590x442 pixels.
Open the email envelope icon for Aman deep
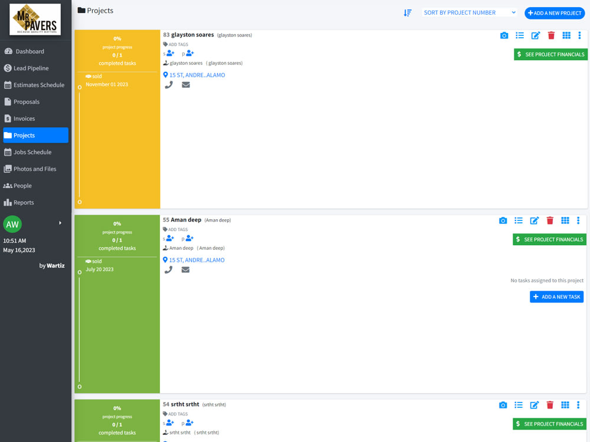coord(186,270)
